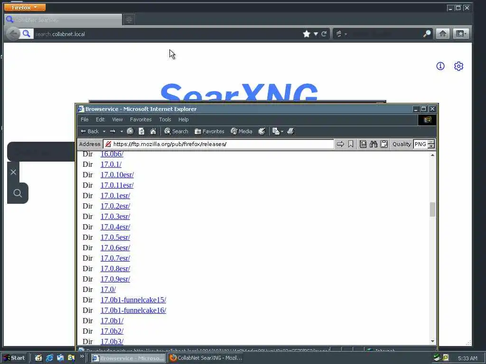This screenshot has width=486, height=364.
Task: Open the Favorites pane from IE toolbar
Action: [x=209, y=131]
